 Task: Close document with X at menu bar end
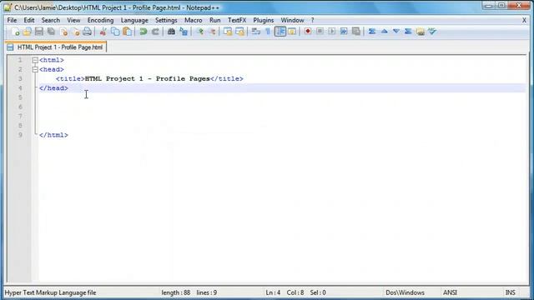click(x=524, y=20)
